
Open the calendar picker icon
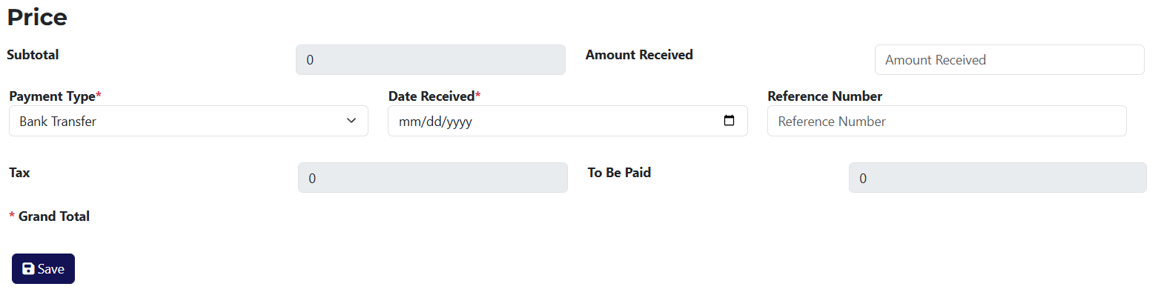(729, 121)
